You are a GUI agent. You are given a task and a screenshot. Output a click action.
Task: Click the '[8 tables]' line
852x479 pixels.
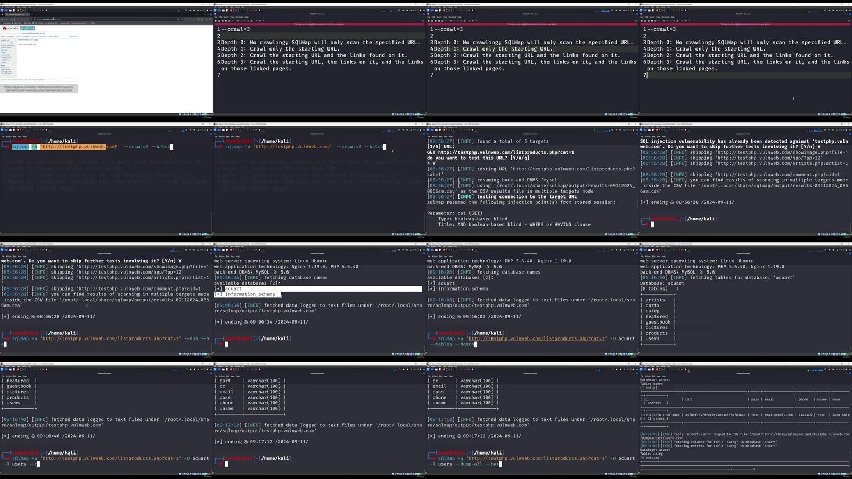653,288
